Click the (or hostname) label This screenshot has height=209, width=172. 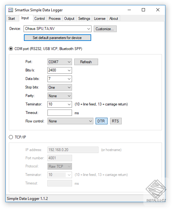click(111, 150)
